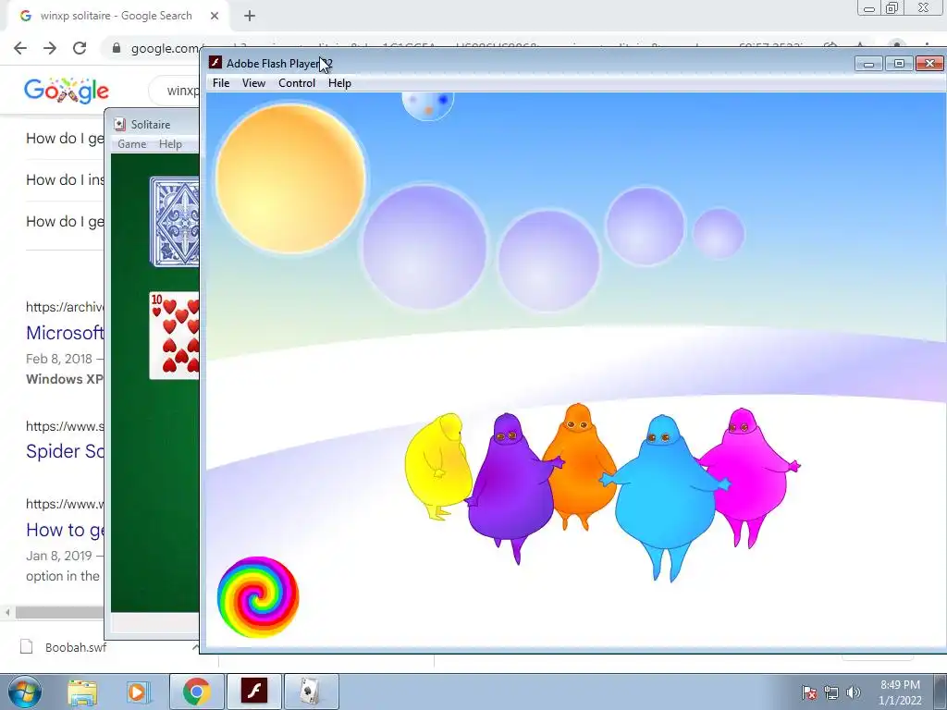Click the yellow Boohbah character

click(437, 466)
